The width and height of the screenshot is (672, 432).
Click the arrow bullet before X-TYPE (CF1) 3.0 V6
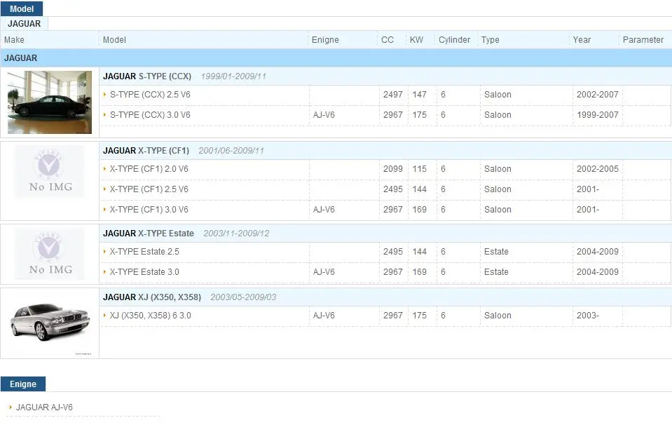pos(104,210)
